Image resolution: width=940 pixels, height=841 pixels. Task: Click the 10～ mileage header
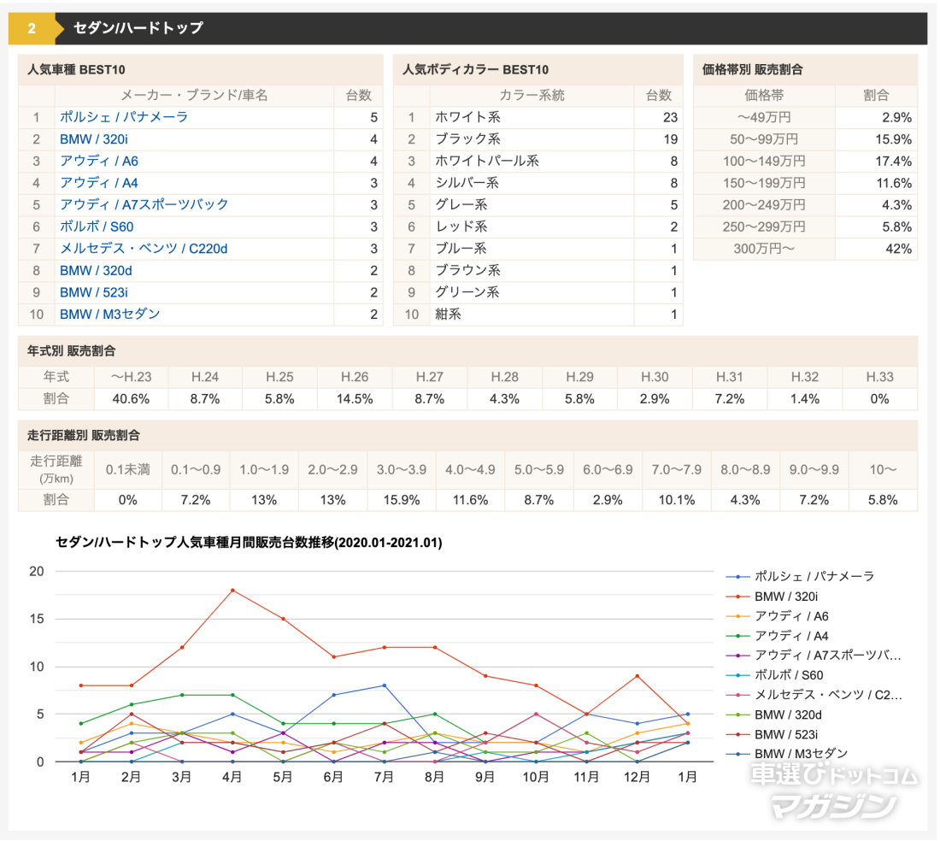pos(883,469)
